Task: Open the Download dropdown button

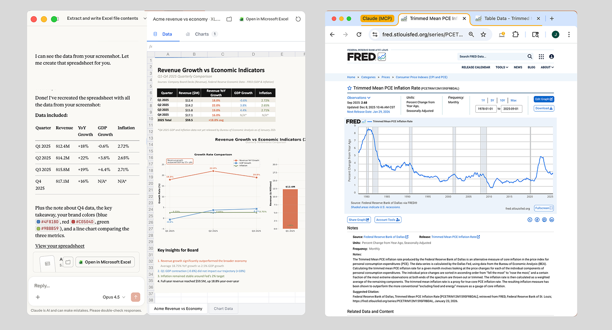Action: coord(544,108)
